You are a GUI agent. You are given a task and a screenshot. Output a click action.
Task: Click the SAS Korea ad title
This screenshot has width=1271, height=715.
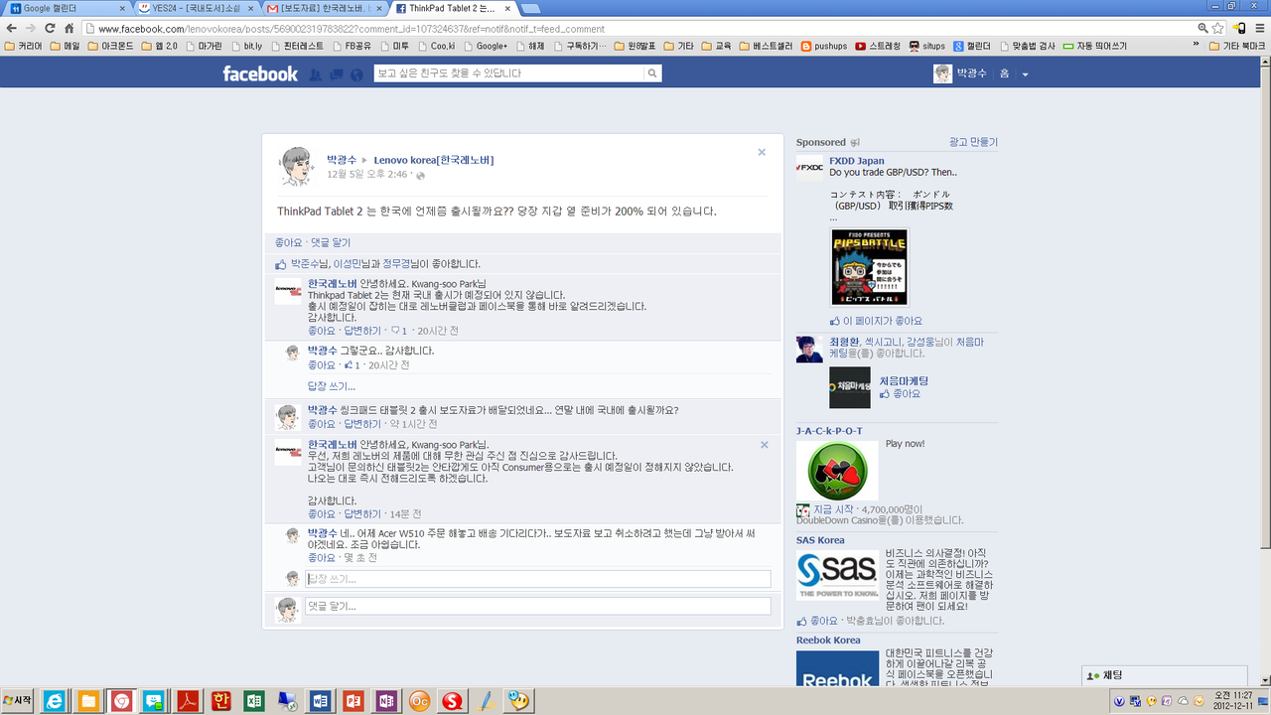click(820, 540)
